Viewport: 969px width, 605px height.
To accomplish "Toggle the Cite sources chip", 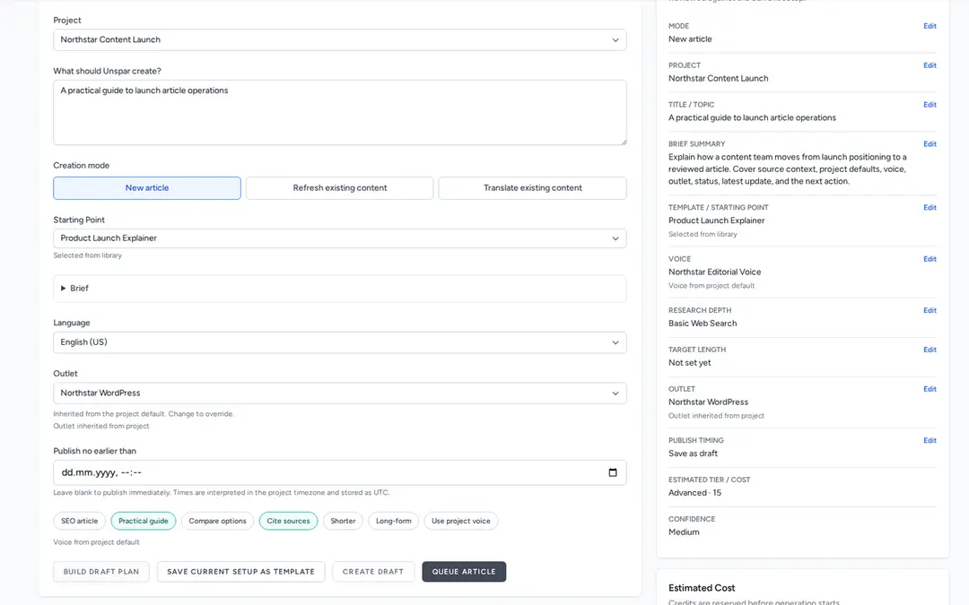I will [289, 521].
